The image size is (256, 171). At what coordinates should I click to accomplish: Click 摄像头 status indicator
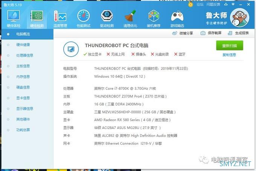tap(139, 54)
